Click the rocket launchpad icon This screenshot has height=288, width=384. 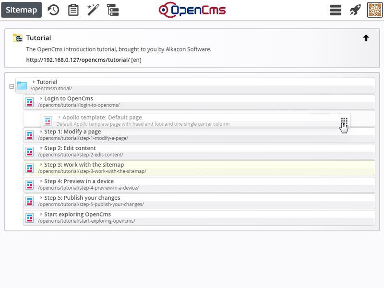coord(355,10)
